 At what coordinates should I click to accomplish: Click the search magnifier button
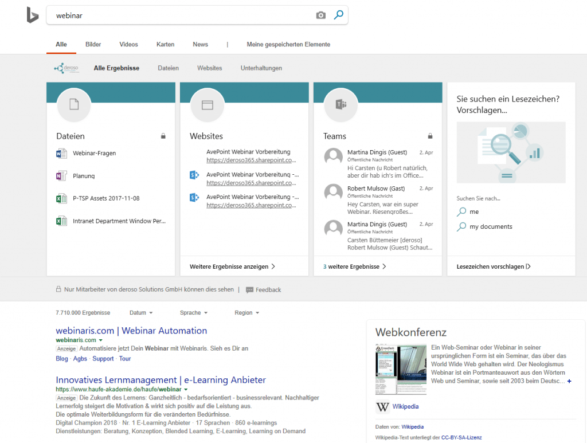point(338,15)
